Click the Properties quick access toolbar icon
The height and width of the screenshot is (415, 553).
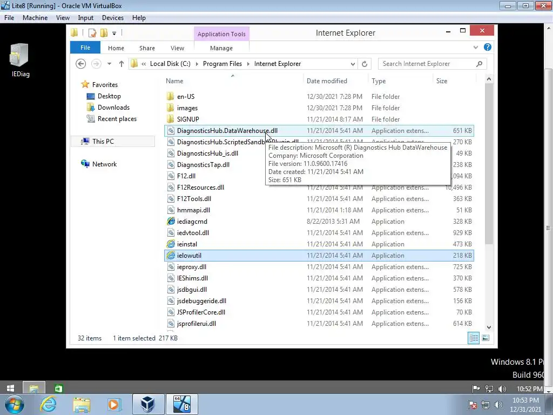(x=92, y=33)
